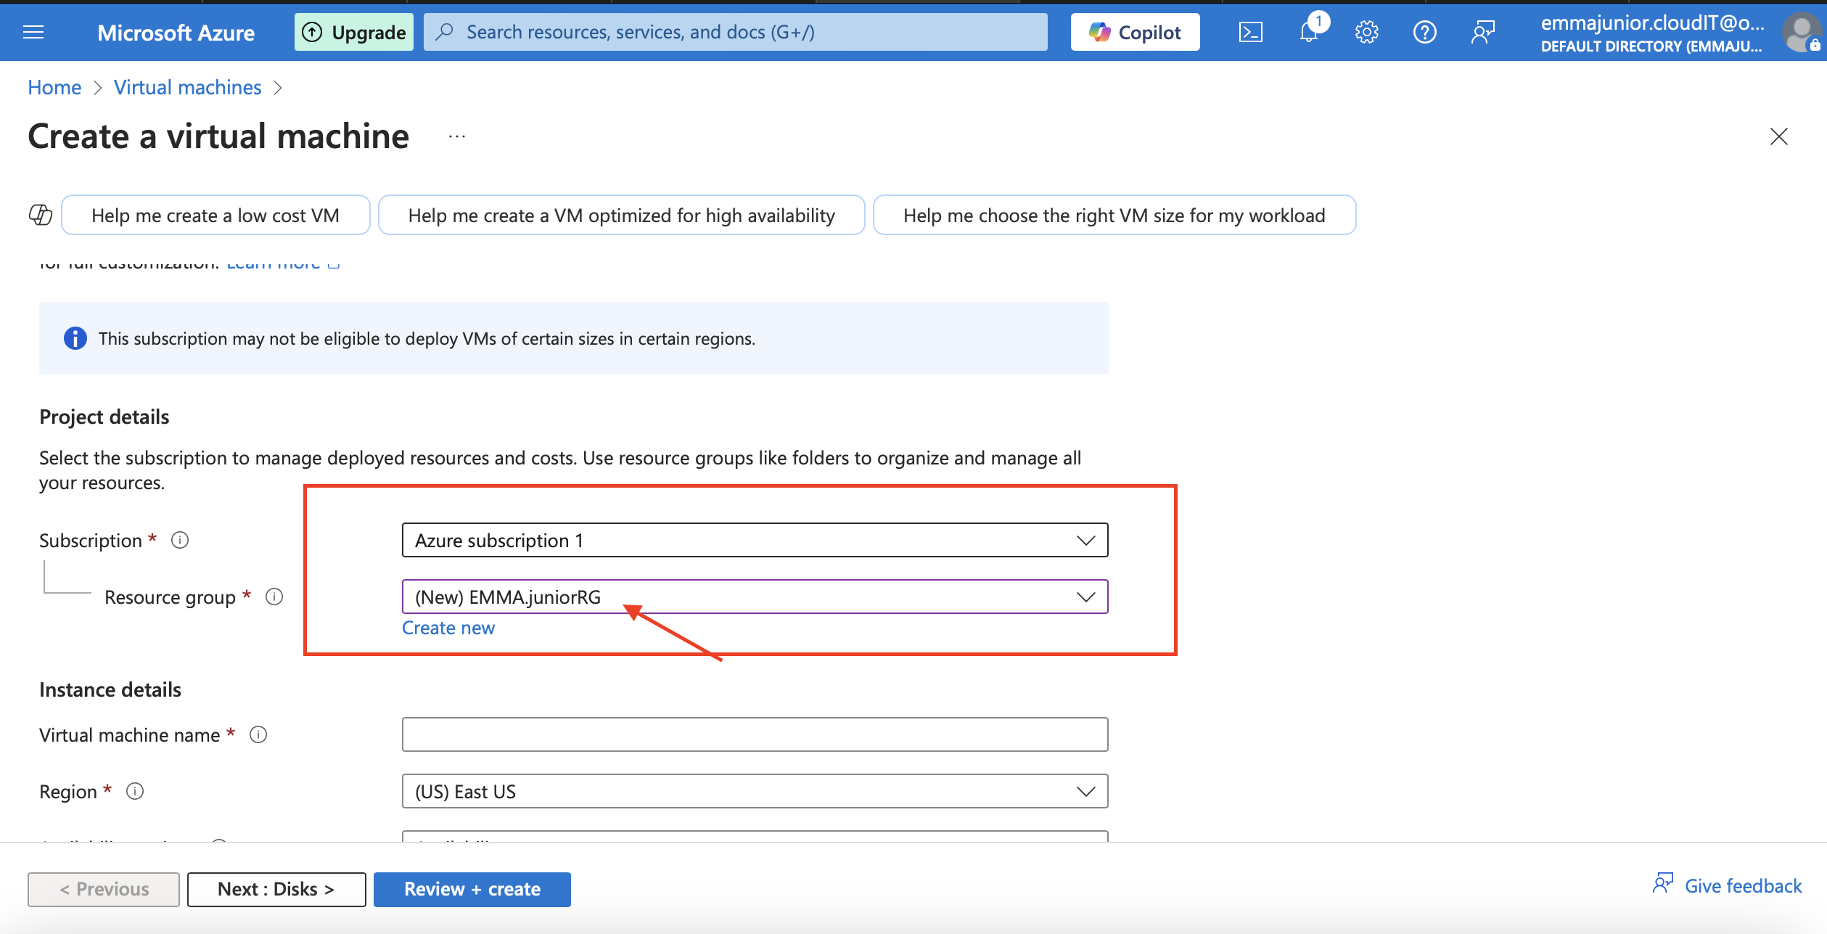Open the Resource group dropdown
The image size is (1827, 934).
point(755,597)
